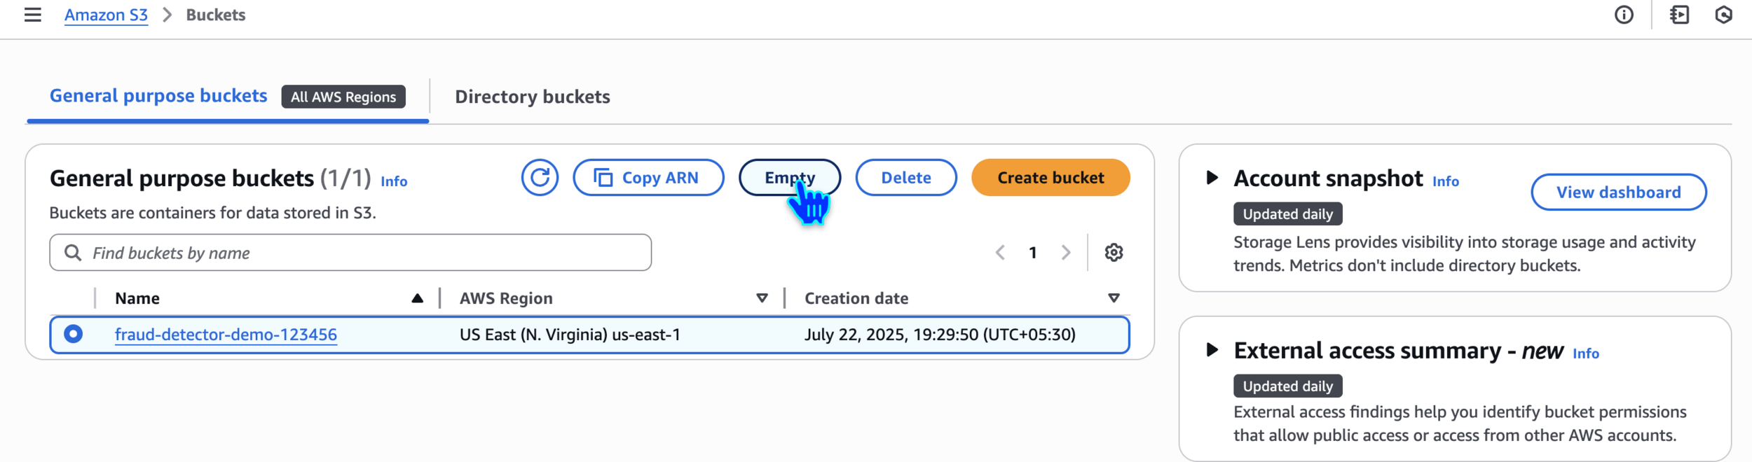Viewport: 1752px width, 462px height.
Task: Click Updated daily badge under External access summary
Action: pyautogui.click(x=1288, y=386)
